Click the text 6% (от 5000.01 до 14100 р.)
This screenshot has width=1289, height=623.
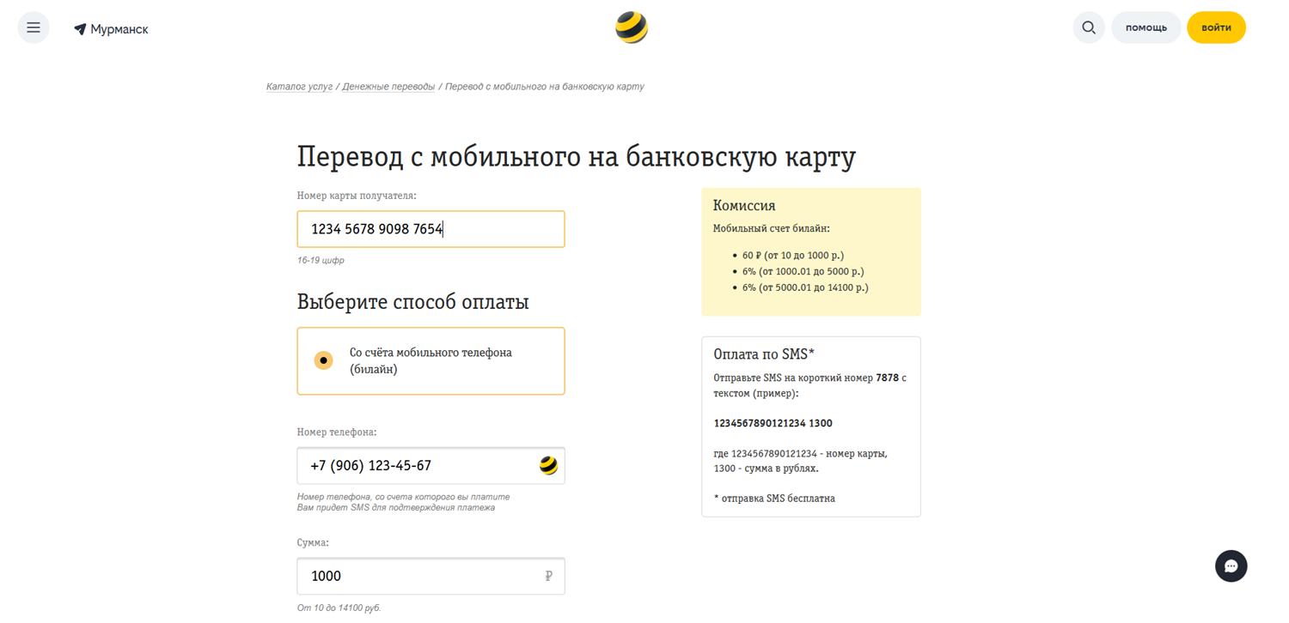click(805, 287)
